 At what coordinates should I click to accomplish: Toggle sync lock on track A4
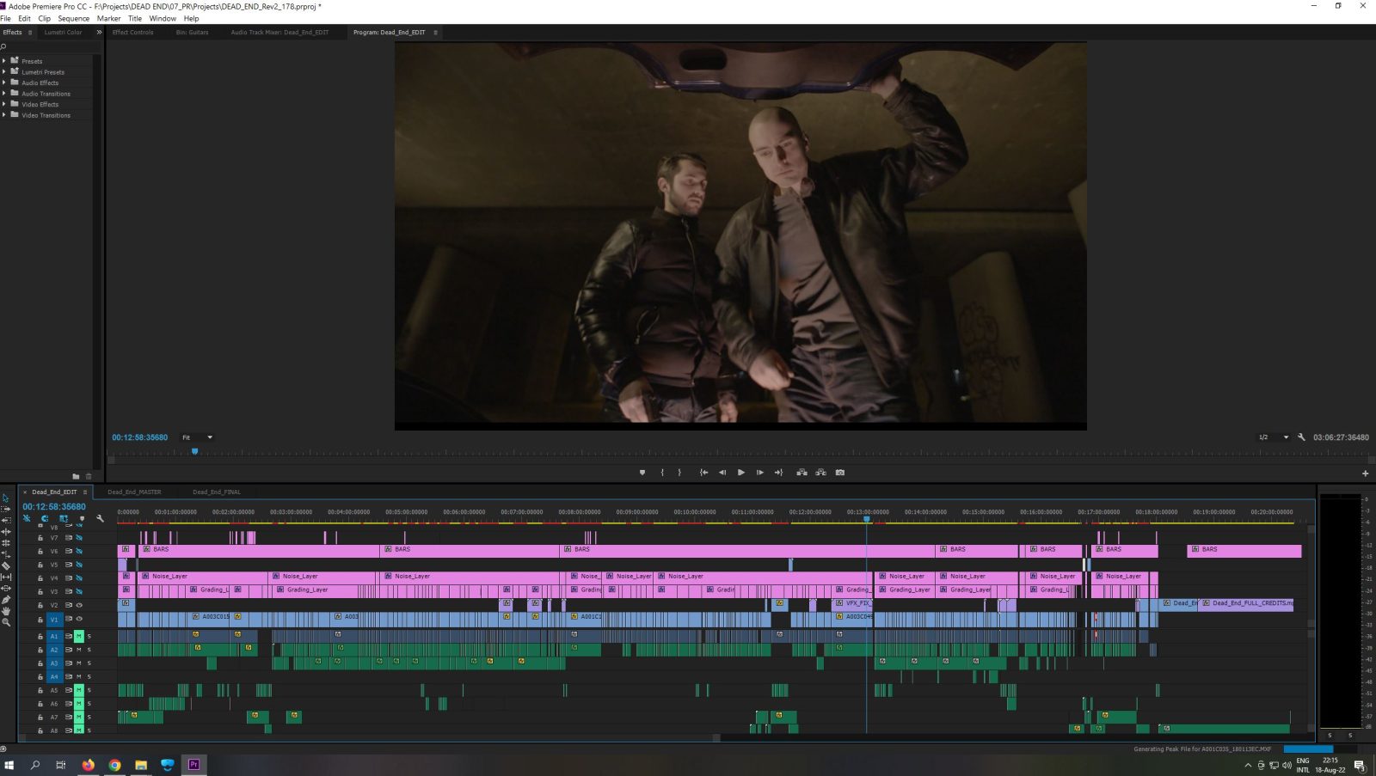[69, 676]
